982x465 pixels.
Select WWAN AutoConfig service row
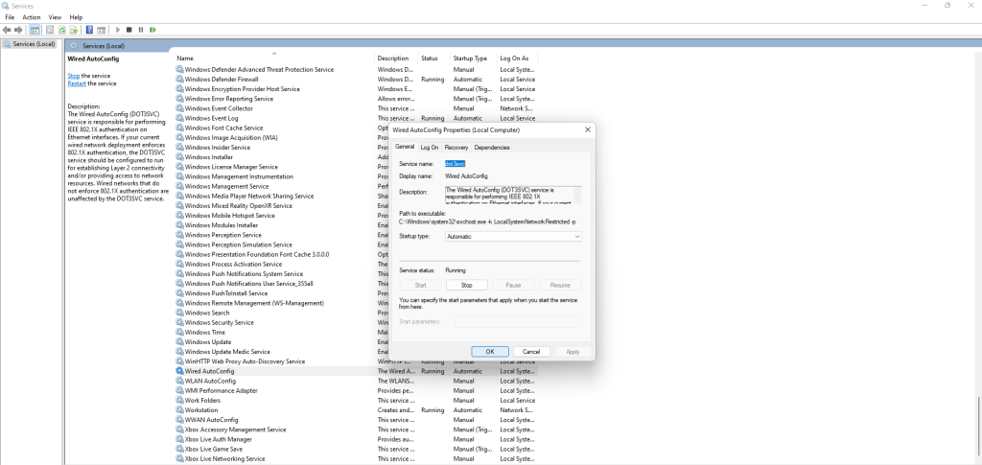(356, 420)
